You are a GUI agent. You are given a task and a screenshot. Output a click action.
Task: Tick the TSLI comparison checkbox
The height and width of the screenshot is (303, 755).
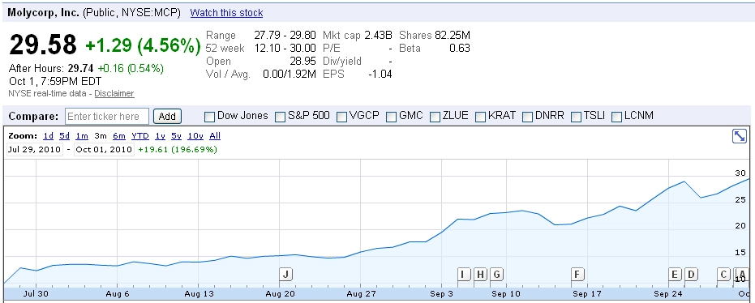(577, 117)
